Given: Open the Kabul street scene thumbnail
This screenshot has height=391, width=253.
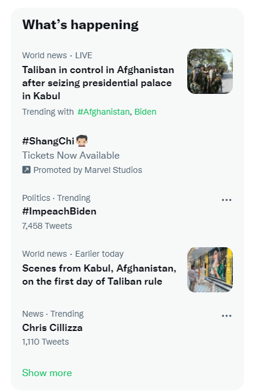Looking at the screenshot, I should 210,270.
